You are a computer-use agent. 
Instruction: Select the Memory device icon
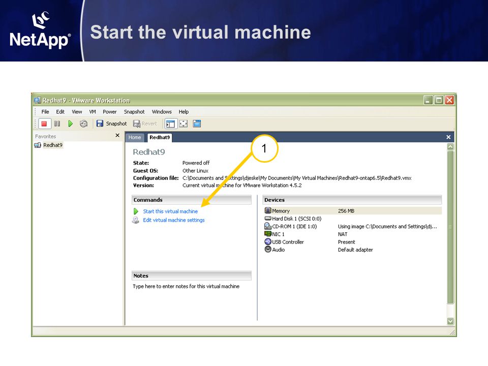point(268,210)
